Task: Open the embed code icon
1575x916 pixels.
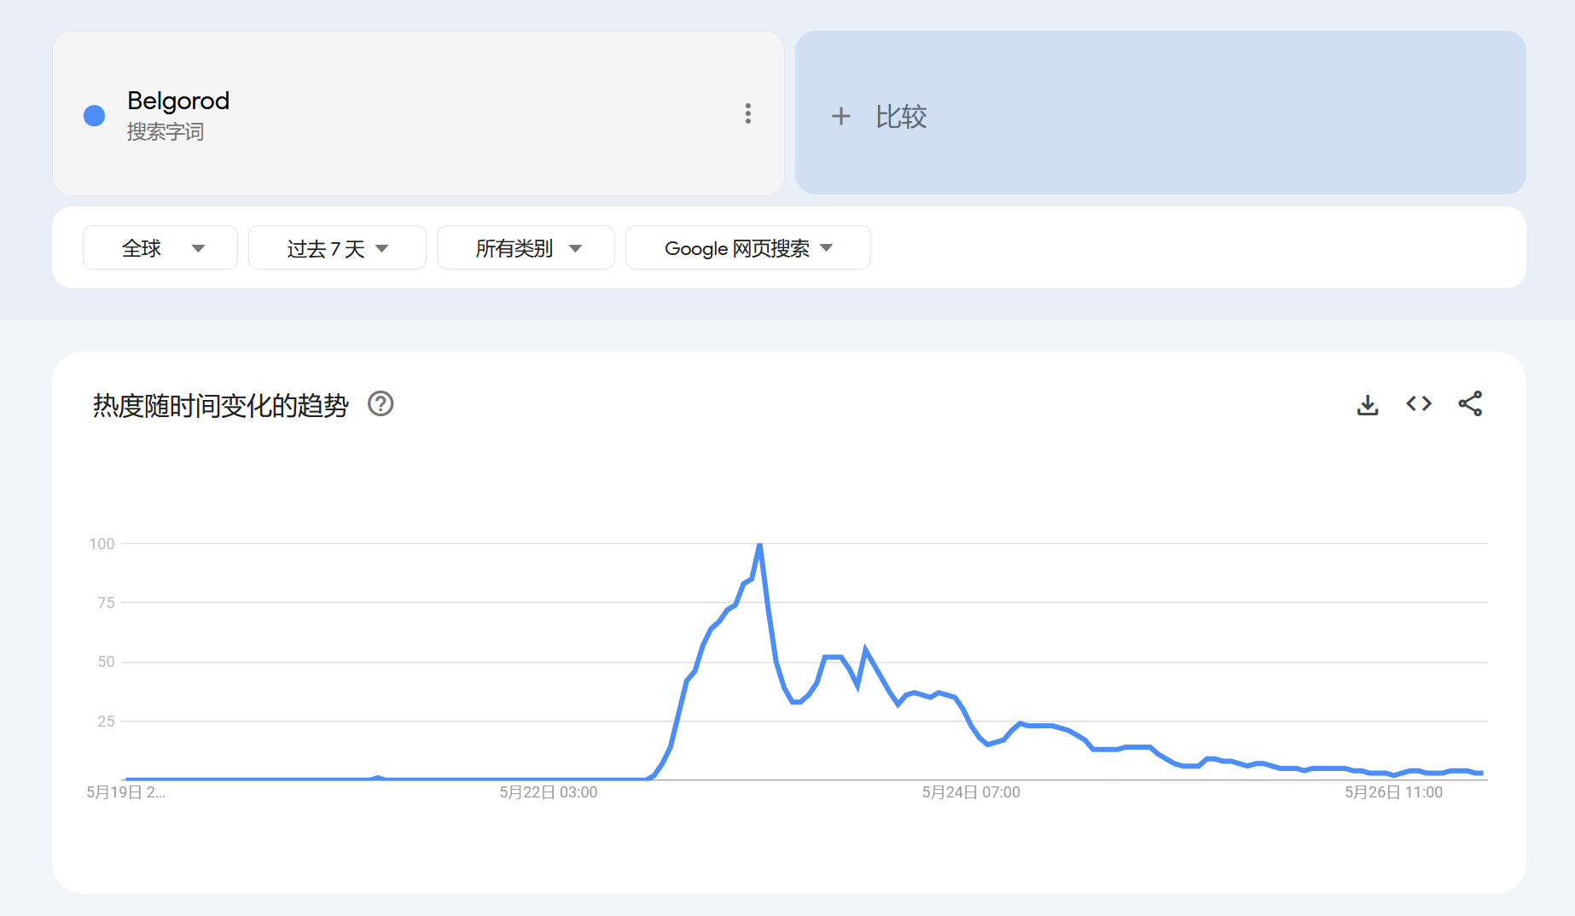Action: [1419, 403]
